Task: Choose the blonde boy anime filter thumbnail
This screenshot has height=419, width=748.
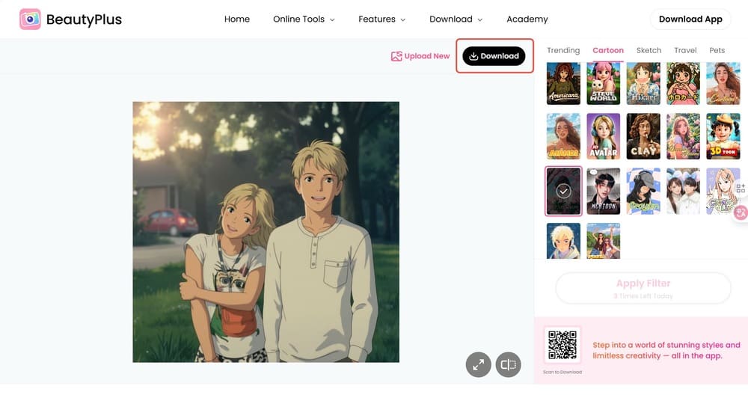Action: click(x=563, y=241)
